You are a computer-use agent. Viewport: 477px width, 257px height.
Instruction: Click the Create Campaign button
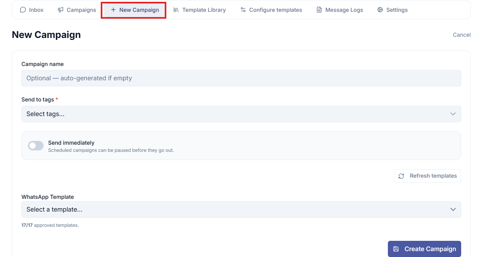coord(425,249)
